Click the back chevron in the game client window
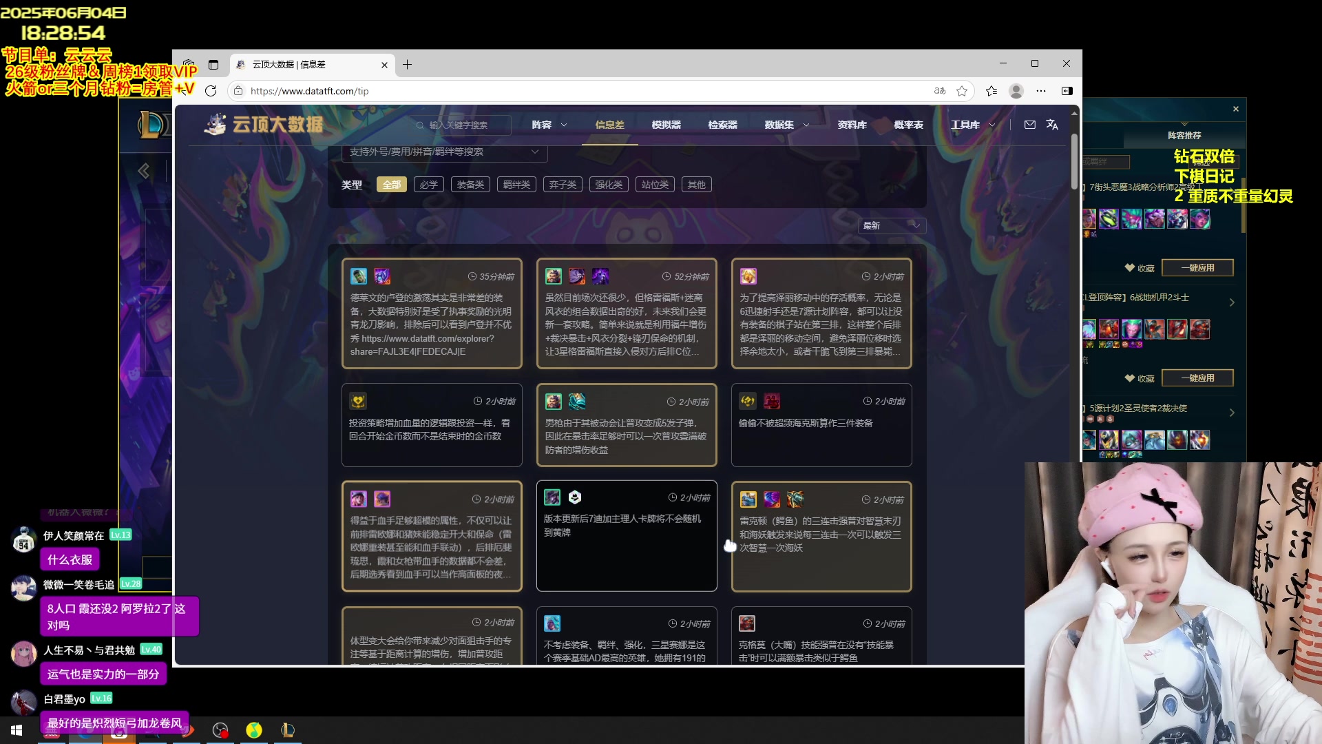Viewport: 1322px width, 744px height. (x=143, y=171)
